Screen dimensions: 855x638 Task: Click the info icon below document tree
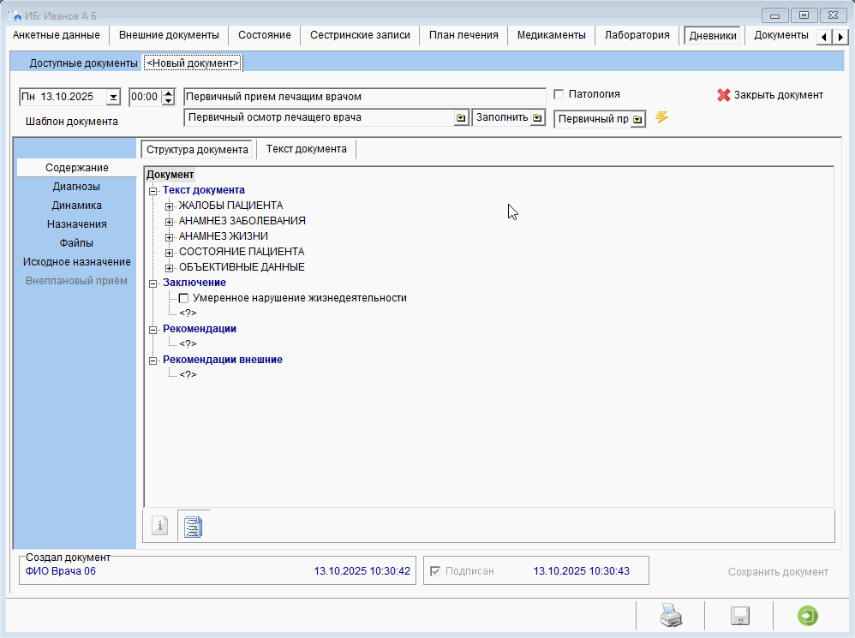click(159, 526)
